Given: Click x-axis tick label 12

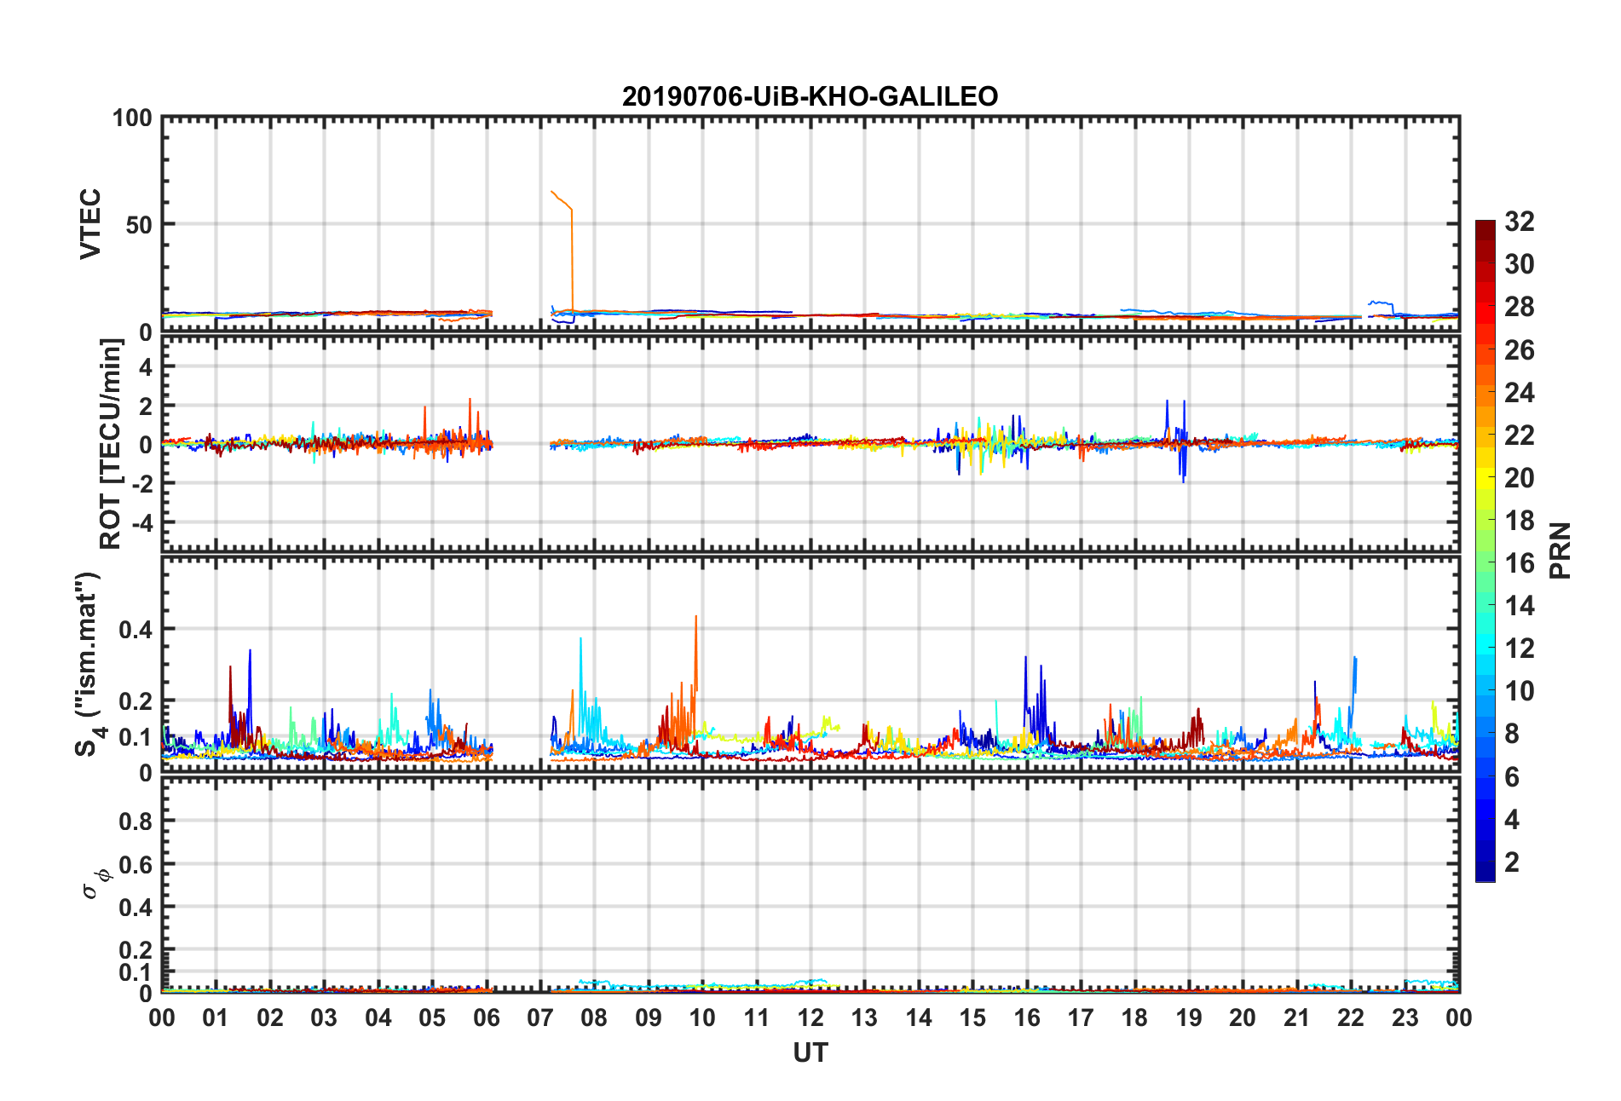Looking at the screenshot, I should pos(810,1017).
